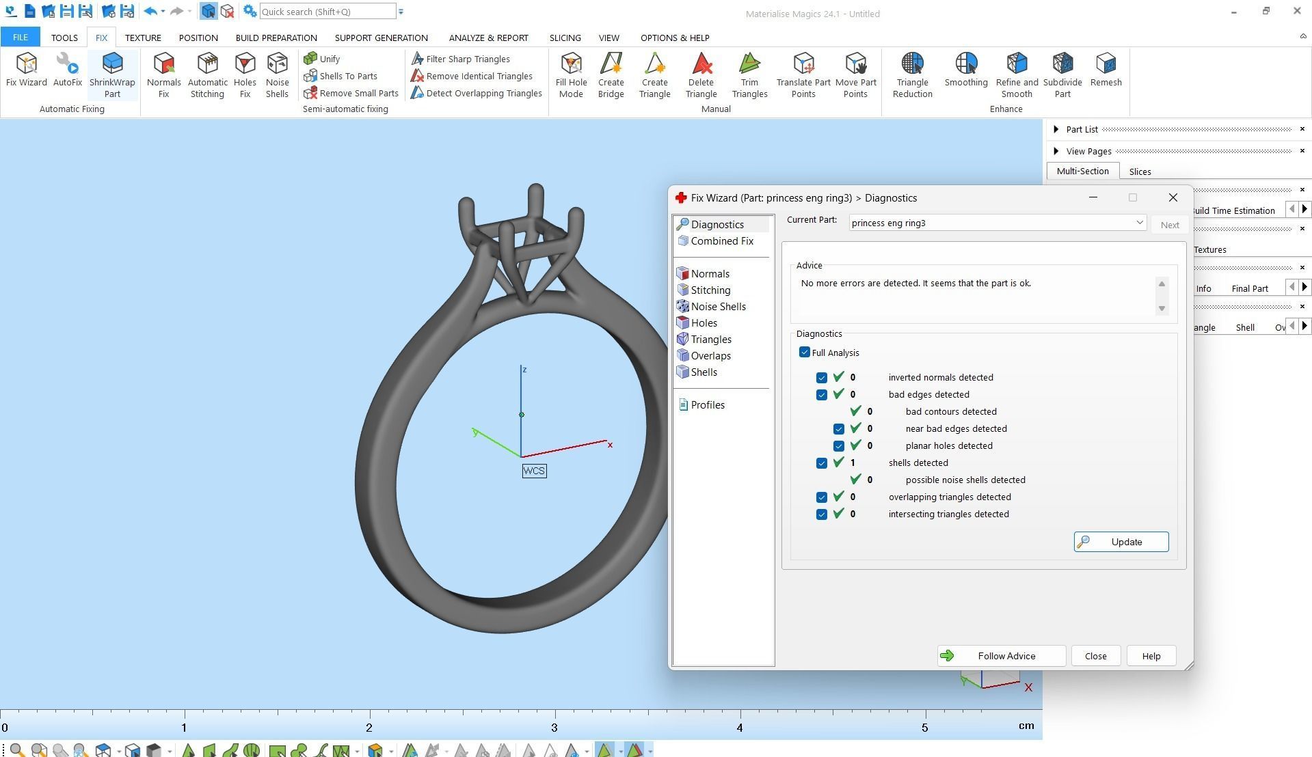Screen dimensions: 1312x757
Task: Activate Fill Hole Mode
Action: 571,75
